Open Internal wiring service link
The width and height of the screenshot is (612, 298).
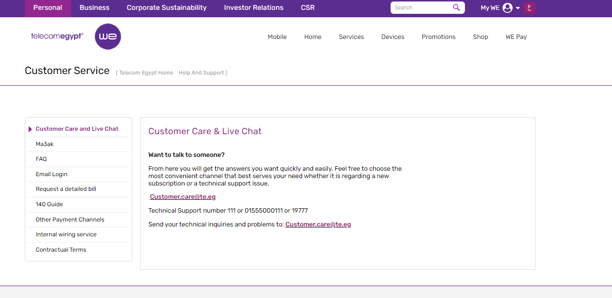pos(66,234)
